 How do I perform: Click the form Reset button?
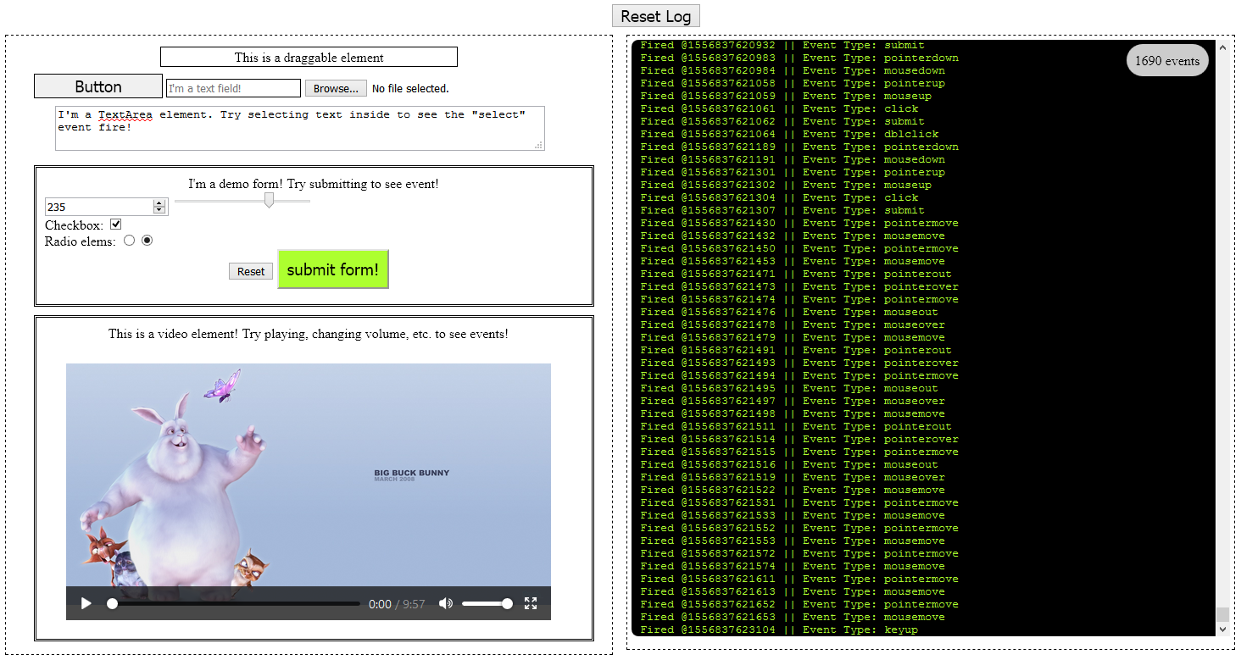(x=251, y=271)
